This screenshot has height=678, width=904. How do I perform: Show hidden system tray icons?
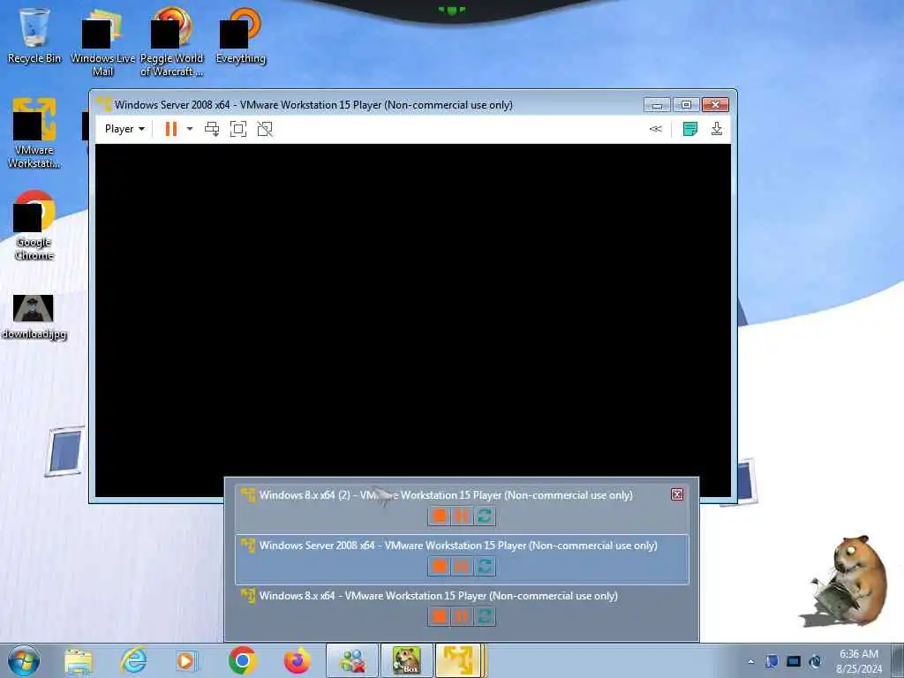tap(750, 662)
